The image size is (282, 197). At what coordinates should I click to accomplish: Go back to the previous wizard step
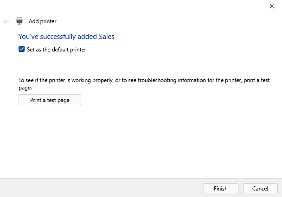pos(6,21)
